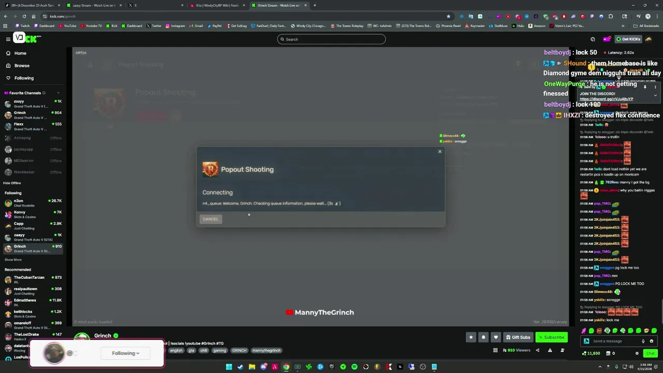Open TheCubanTarzan recommended channel
Viewport: 663px width, 373px height.
(33, 280)
